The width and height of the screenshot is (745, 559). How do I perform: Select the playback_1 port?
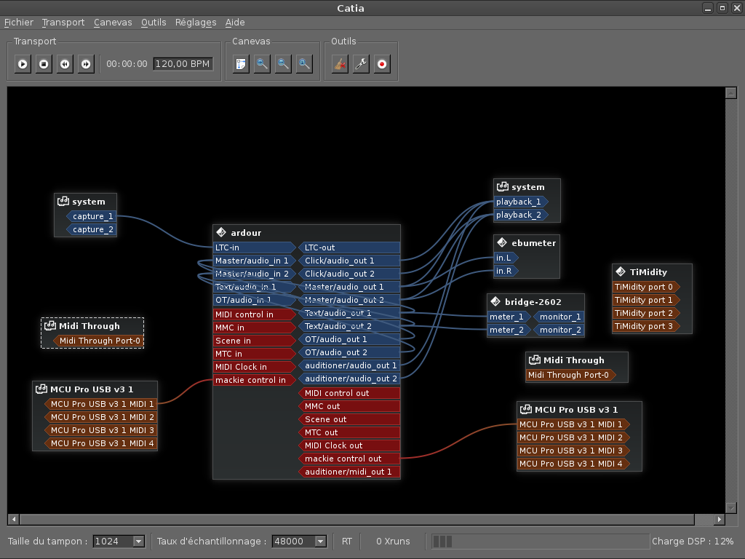pyautogui.click(x=521, y=202)
